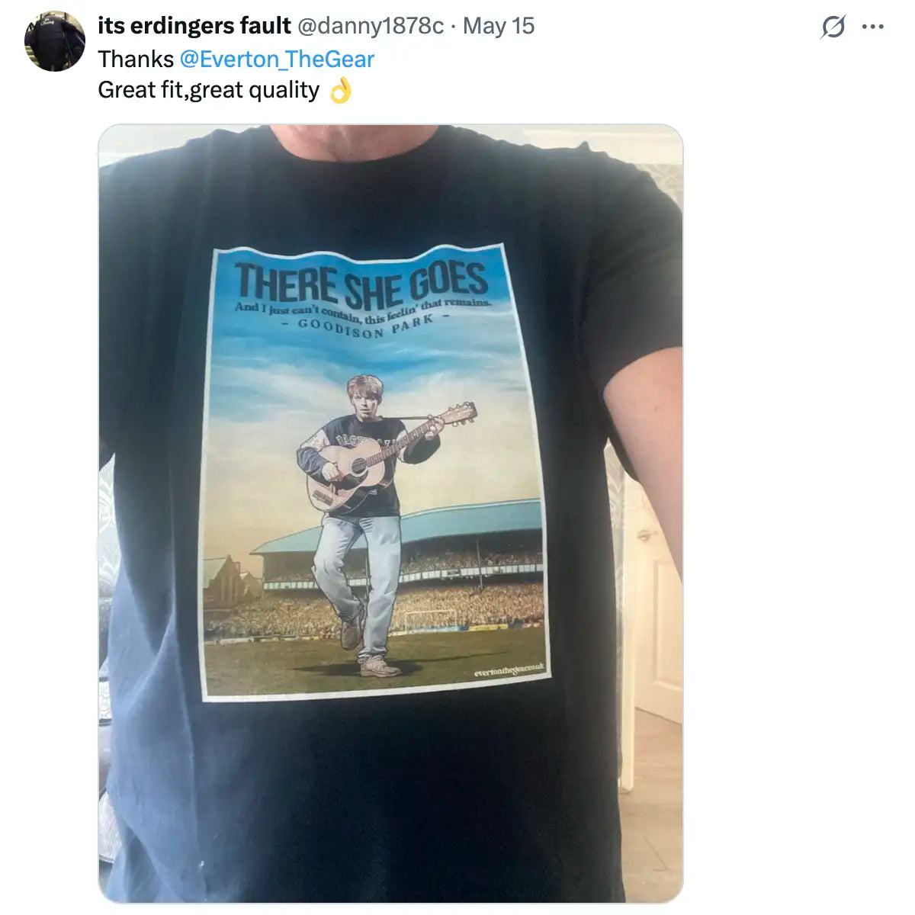Open the three-dot more options menu
Viewport: 915px width, 915px height.
pyautogui.click(x=872, y=27)
